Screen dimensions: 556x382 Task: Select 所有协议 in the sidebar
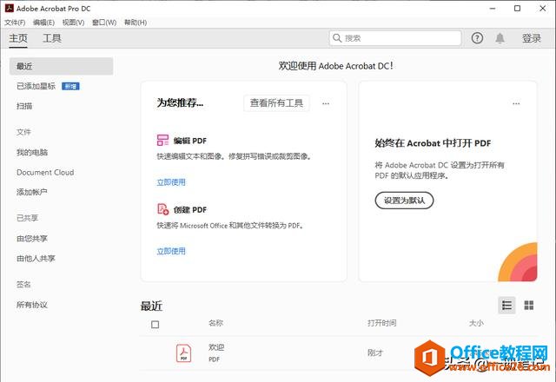pyautogui.click(x=32, y=305)
